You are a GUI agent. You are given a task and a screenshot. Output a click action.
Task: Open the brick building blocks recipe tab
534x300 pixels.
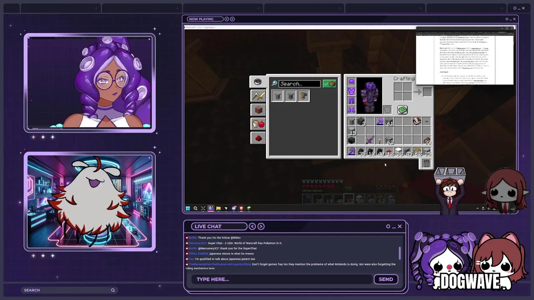(258, 110)
